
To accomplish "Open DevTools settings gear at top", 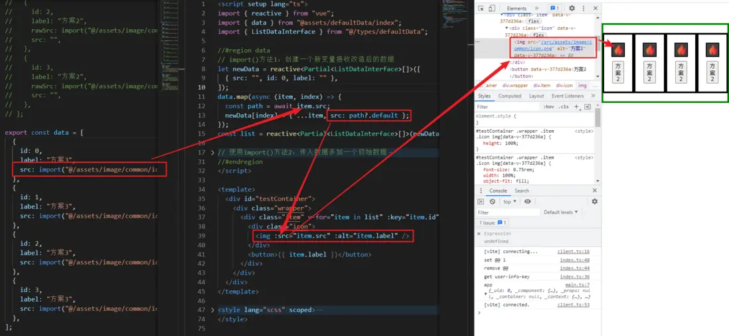I will click(x=572, y=9).
